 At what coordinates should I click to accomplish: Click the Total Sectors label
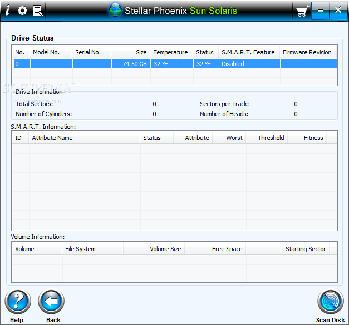35,104
